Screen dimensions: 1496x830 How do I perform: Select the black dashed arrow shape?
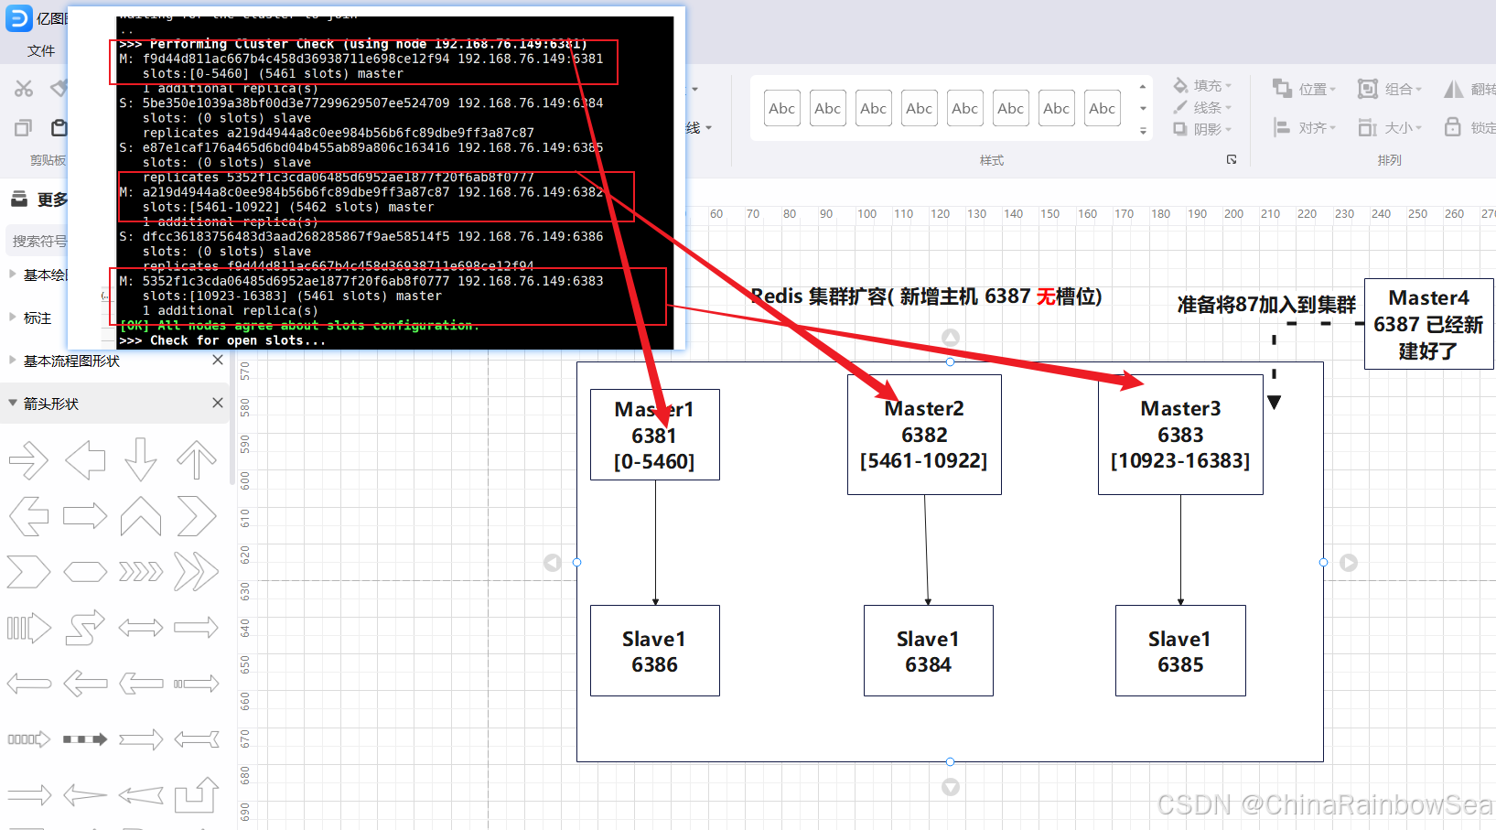85,739
